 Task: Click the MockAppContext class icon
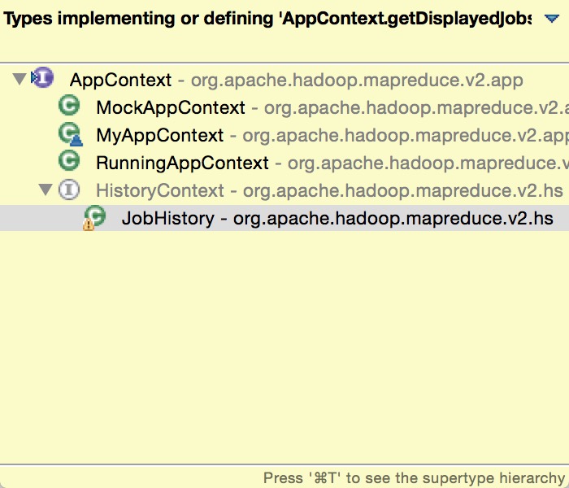(x=69, y=105)
